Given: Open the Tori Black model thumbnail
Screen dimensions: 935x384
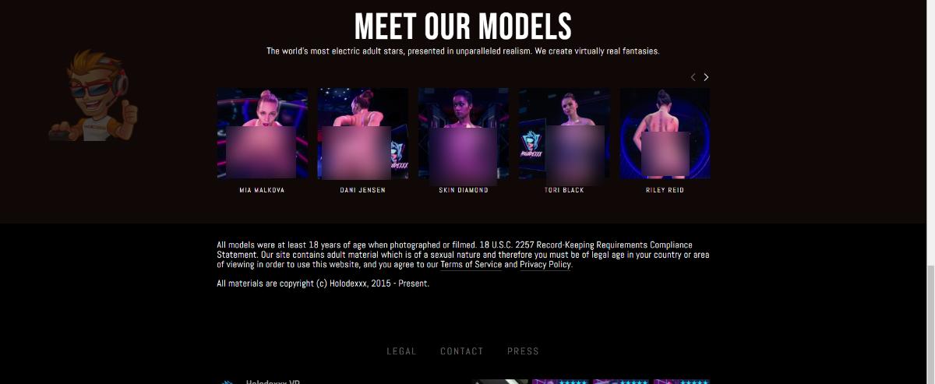Looking at the screenshot, I should tap(564, 133).
